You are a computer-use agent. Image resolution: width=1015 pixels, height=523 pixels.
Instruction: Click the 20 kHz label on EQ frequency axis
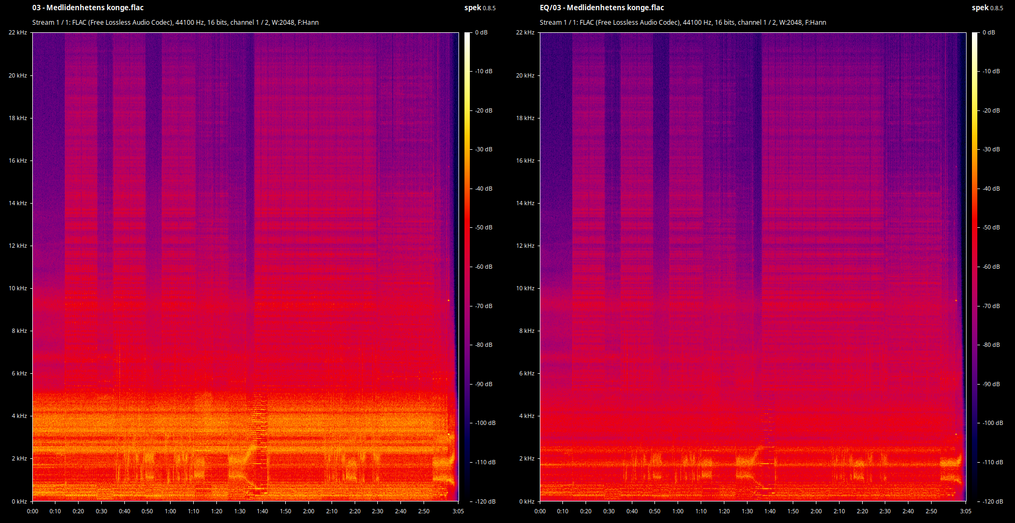[525, 75]
